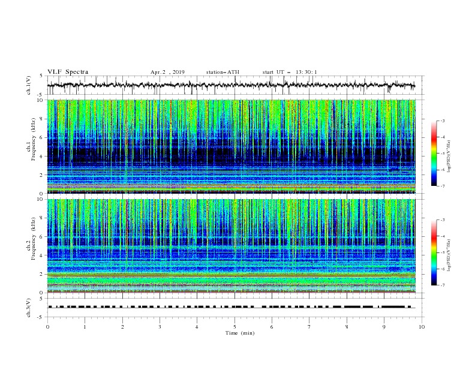
Task: Click the "-7" label on ch.2 color bar
Action: click(x=442, y=285)
